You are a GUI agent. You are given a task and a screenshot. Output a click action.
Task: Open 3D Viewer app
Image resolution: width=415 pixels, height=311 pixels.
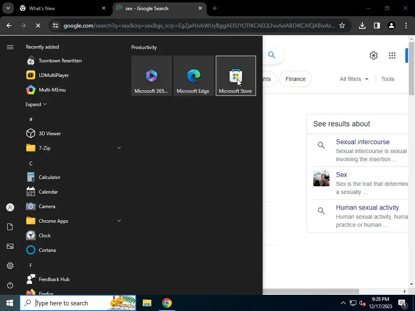pyautogui.click(x=73, y=133)
